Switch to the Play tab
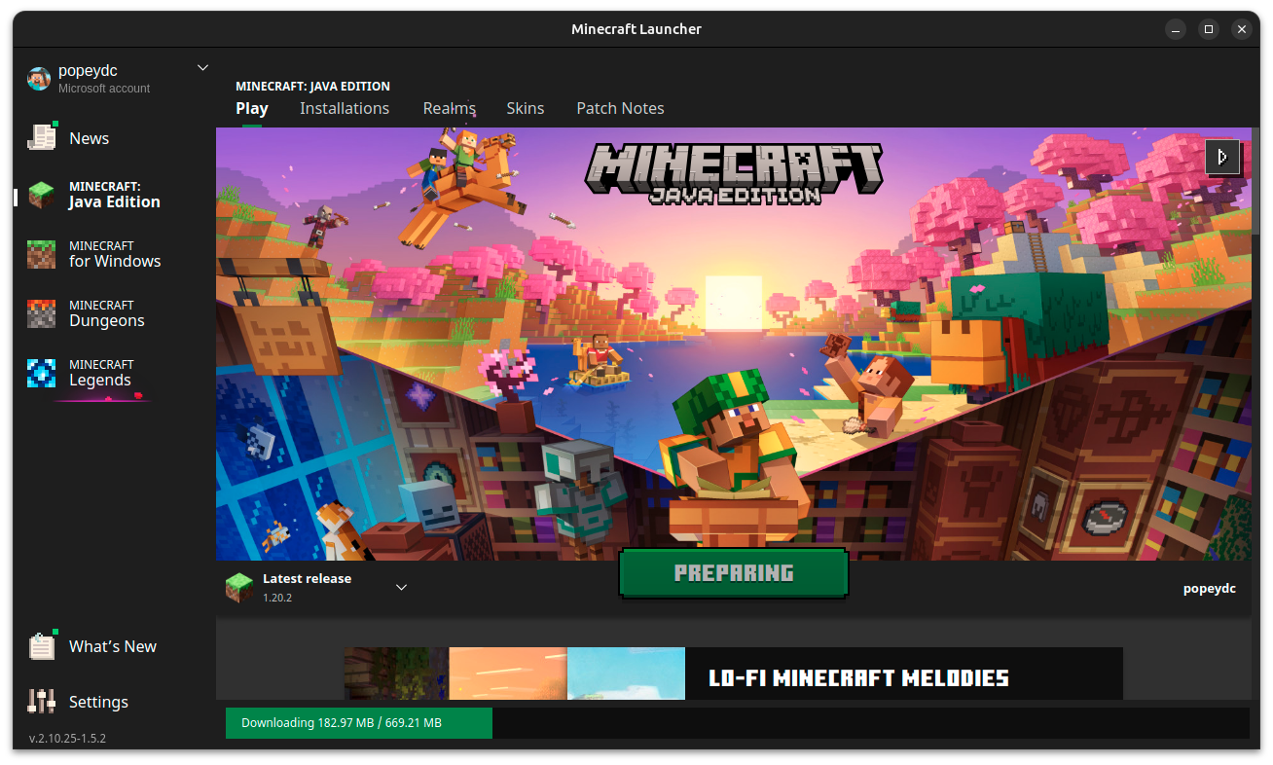Screen dimensions: 1273x765 [x=252, y=108]
